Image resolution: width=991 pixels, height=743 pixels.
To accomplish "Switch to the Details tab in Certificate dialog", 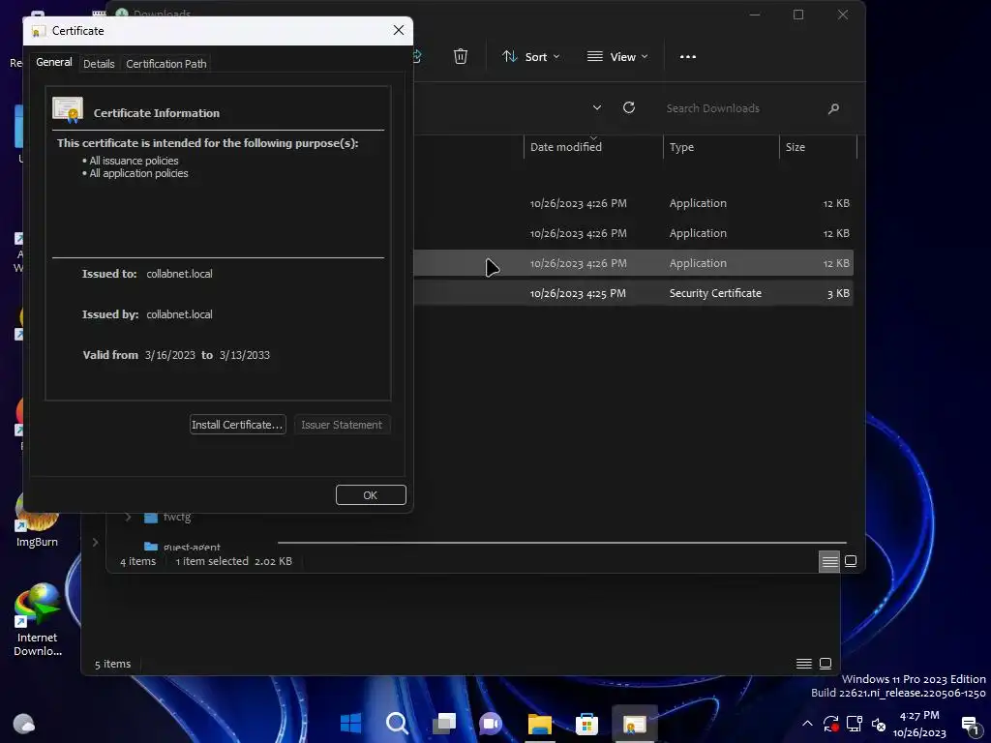I will coord(99,64).
